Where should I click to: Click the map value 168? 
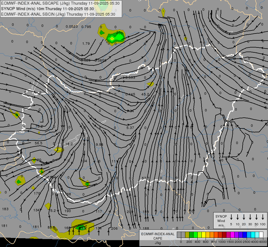tap(68, 194)
